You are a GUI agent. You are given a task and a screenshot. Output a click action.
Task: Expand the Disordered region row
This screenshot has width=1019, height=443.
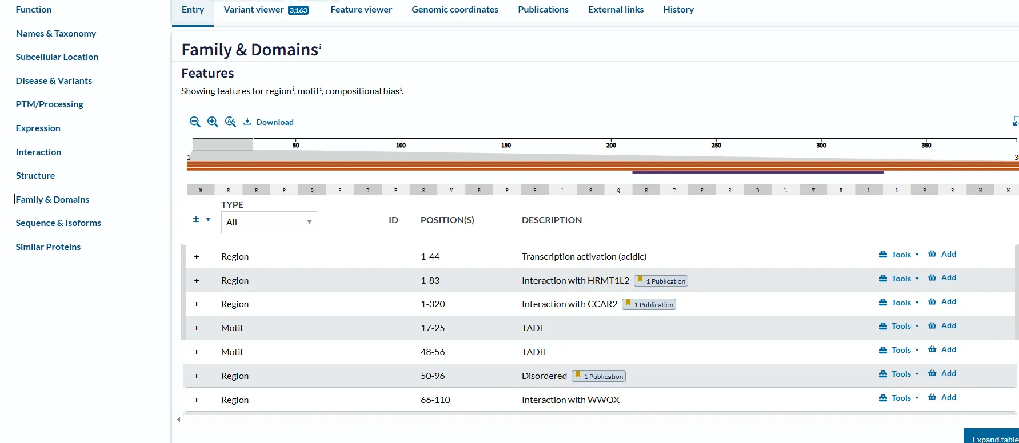point(197,376)
